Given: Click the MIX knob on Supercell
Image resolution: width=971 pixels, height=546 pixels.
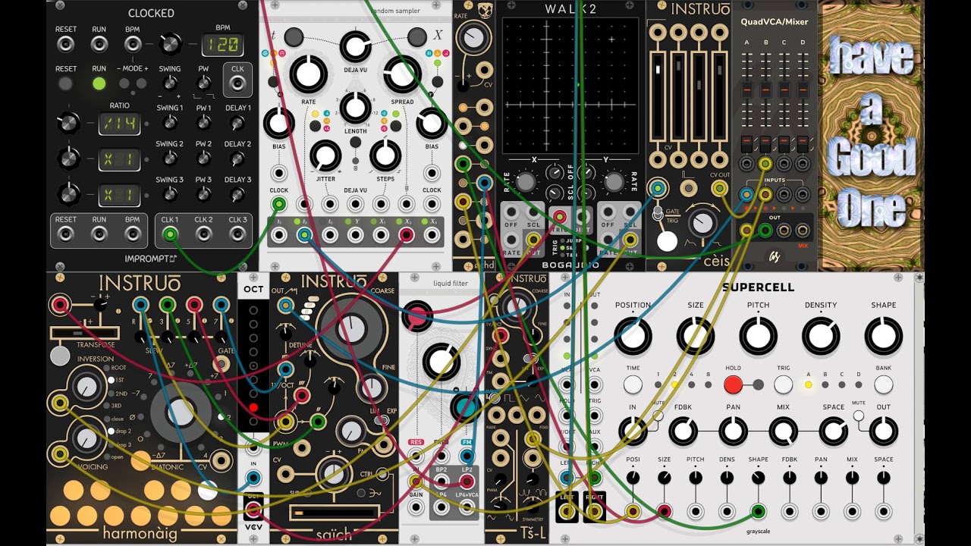Looking at the screenshot, I should tap(784, 431).
